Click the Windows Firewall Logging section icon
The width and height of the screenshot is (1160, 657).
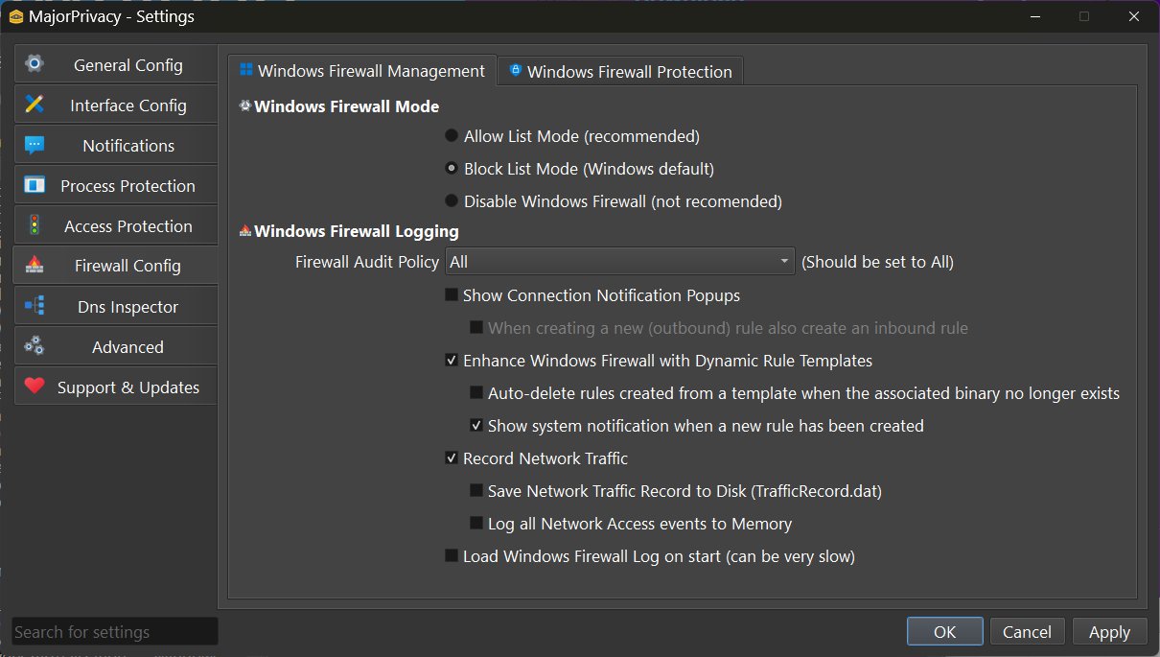pyautogui.click(x=245, y=230)
